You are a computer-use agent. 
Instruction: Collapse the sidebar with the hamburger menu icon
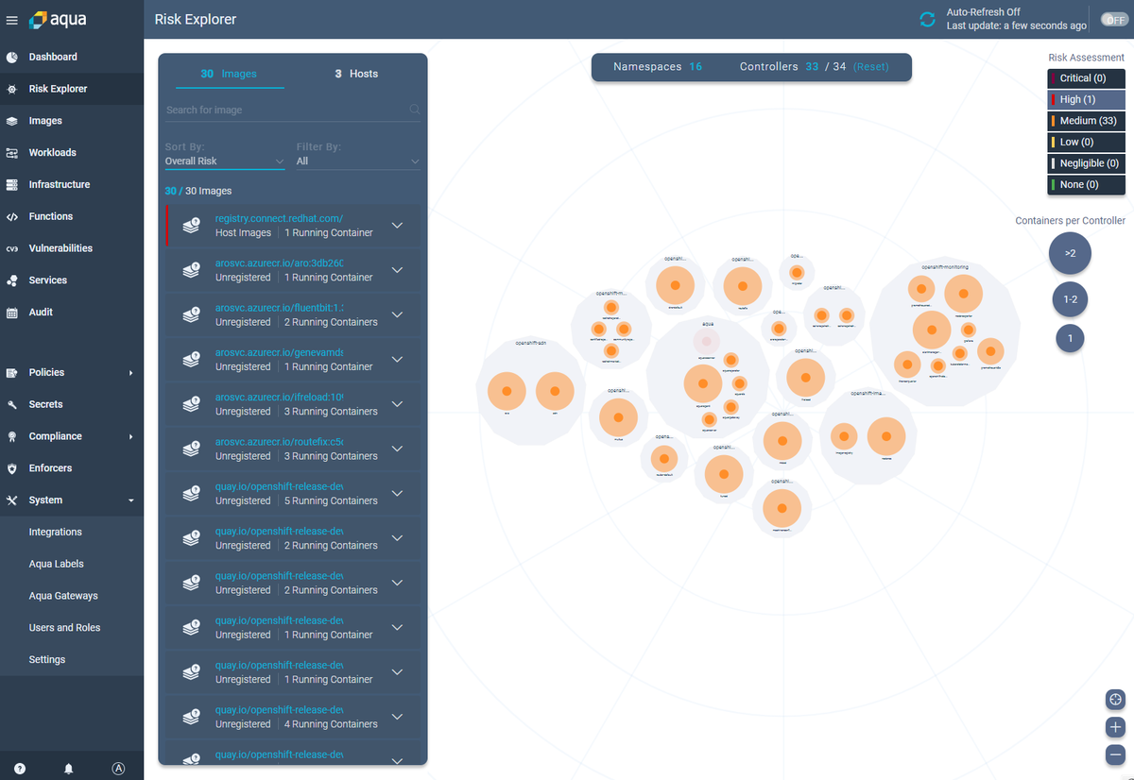(11, 20)
